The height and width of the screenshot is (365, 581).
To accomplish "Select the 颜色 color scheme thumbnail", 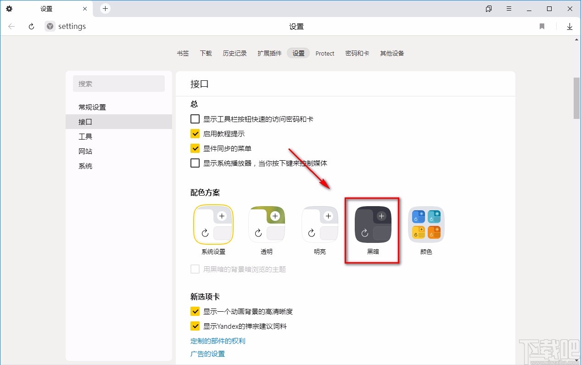I will (x=426, y=225).
